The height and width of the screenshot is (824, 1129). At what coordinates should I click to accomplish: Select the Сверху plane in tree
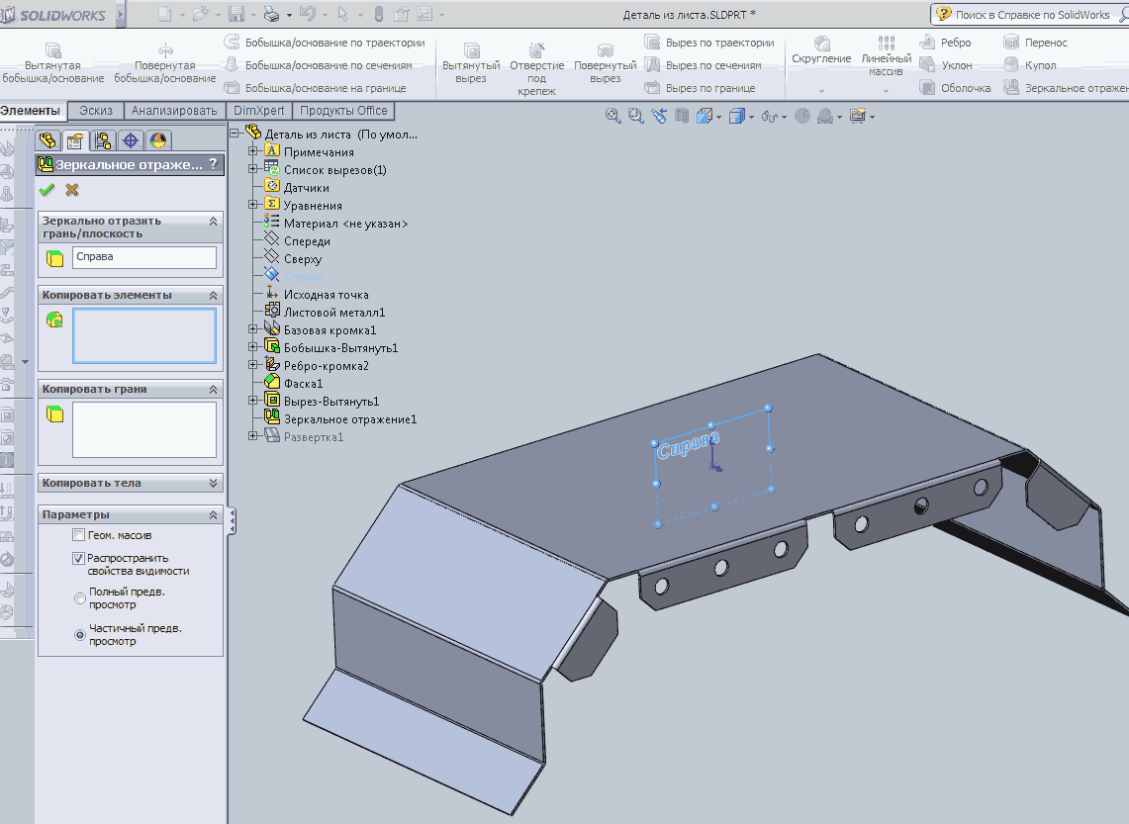[x=293, y=259]
